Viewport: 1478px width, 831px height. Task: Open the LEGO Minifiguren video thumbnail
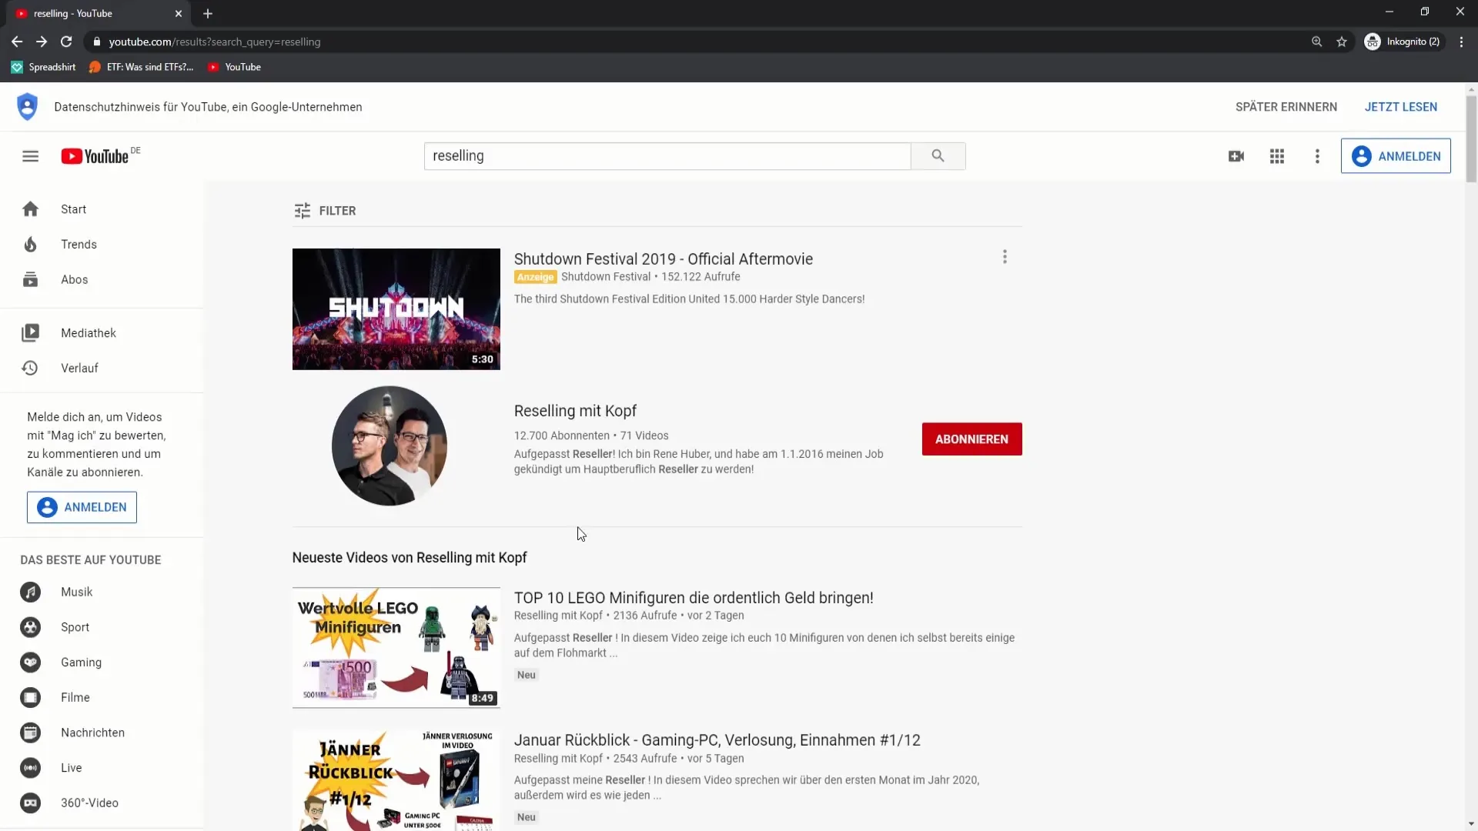pos(396,647)
